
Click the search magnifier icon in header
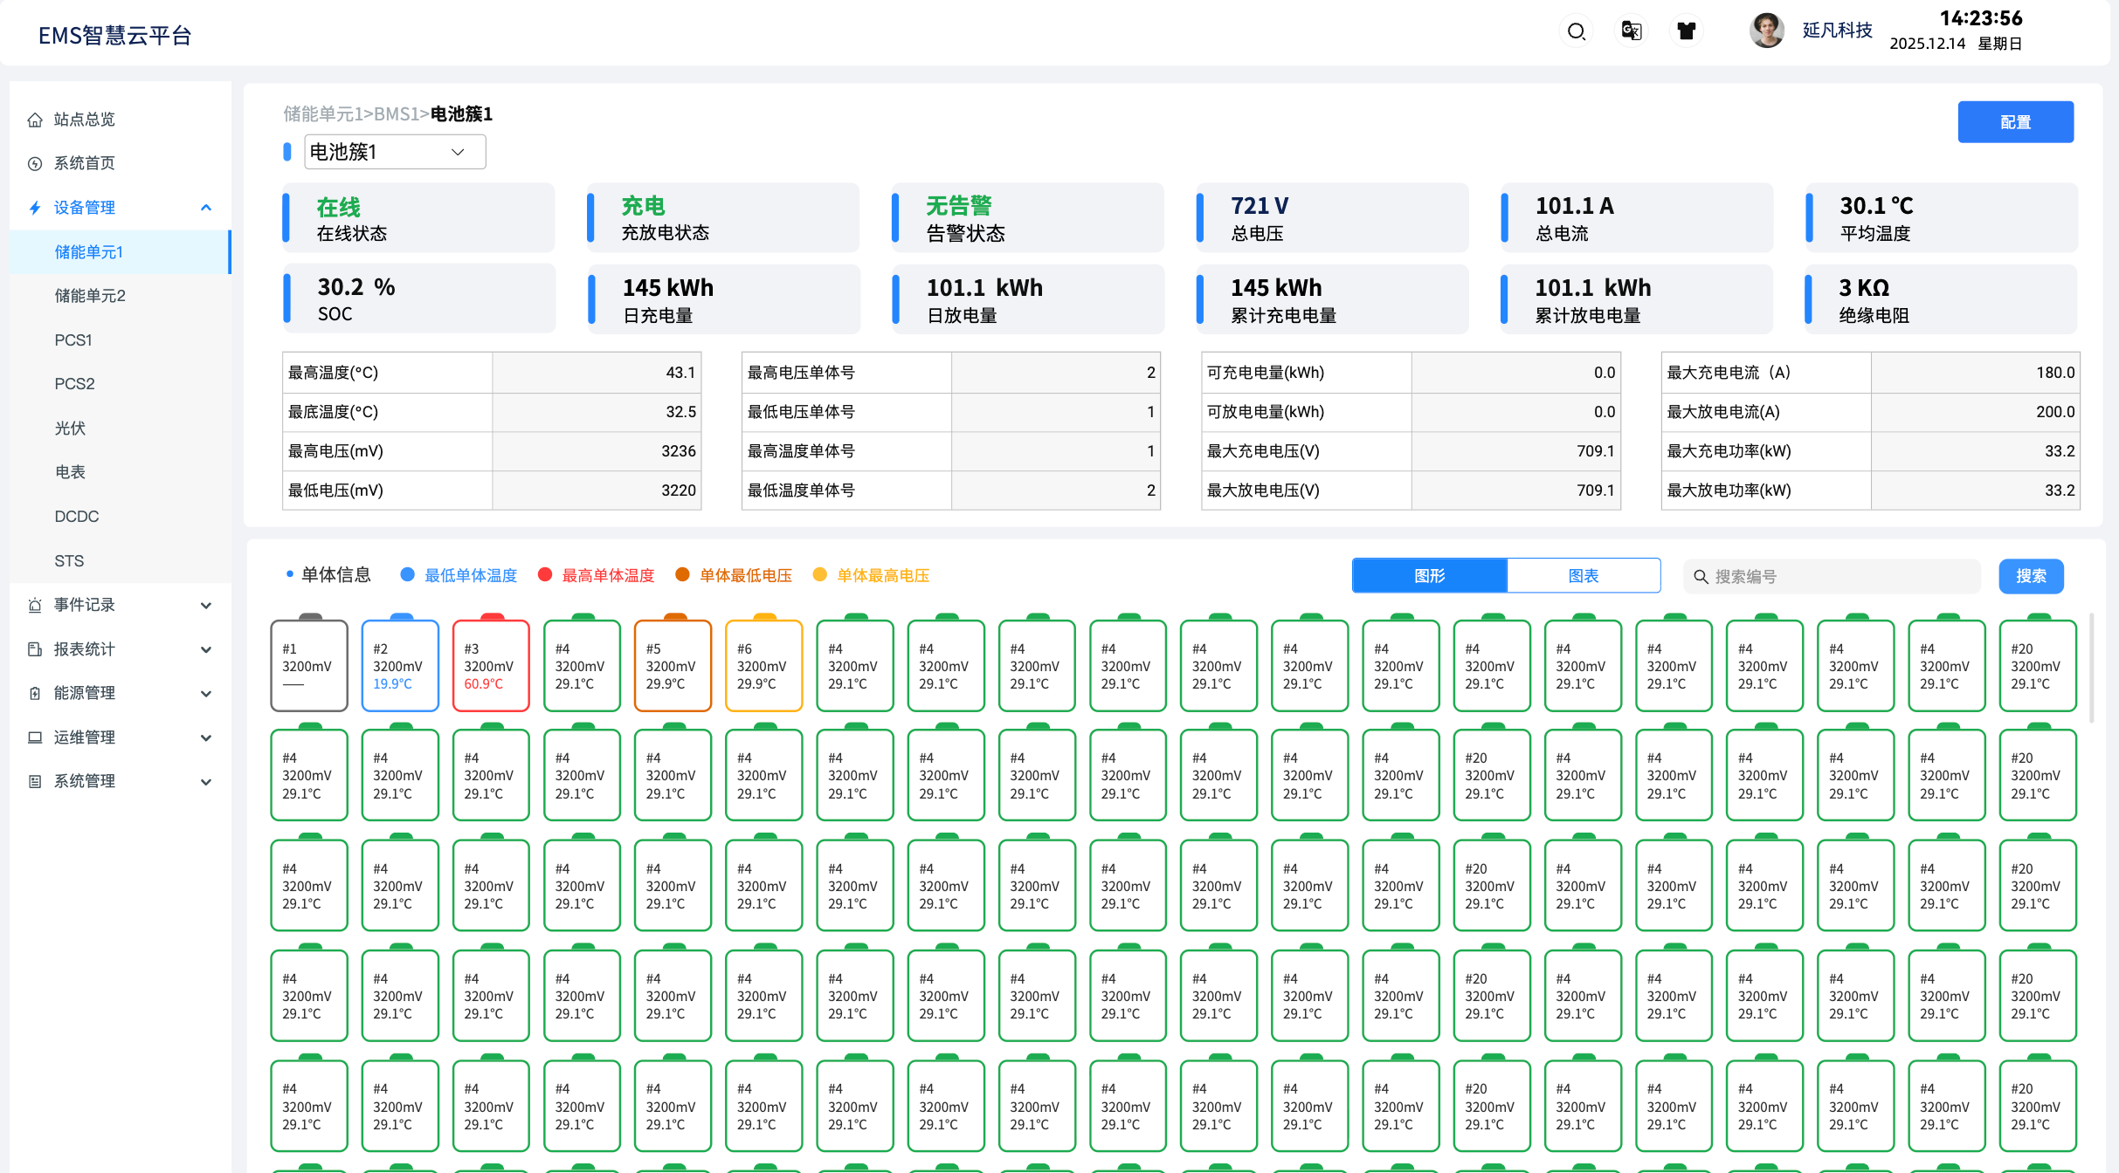1576,31
